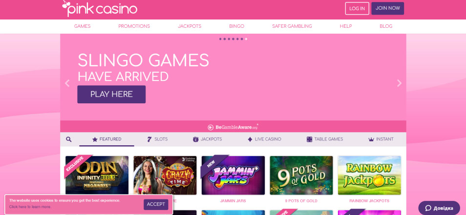The width and height of the screenshot is (466, 215).
Task: Click the LOG IN button
Action: click(x=357, y=8)
